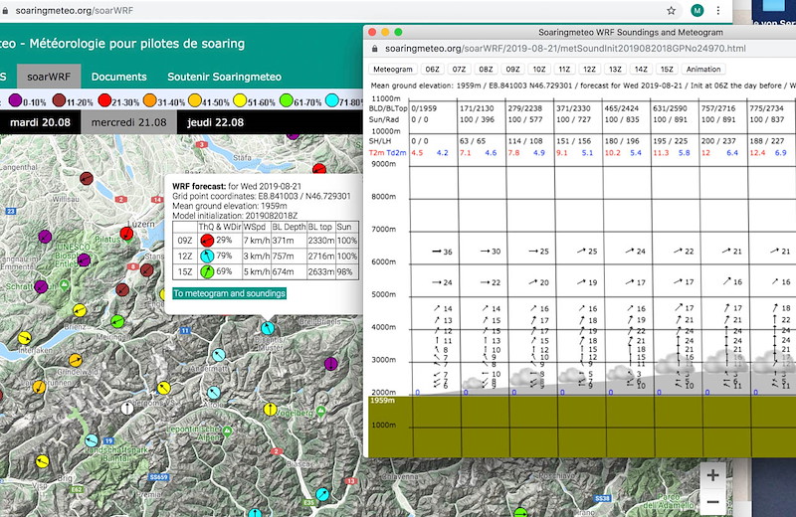Select the 14Z sounding button
The height and width of the screenshot is (517, 796).
641,69
